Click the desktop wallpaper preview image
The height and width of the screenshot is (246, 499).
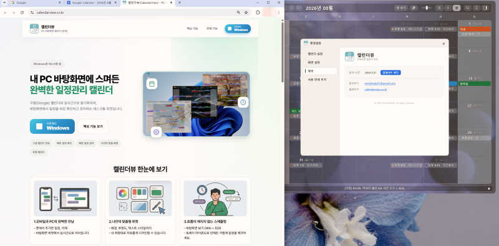point(196,104)
